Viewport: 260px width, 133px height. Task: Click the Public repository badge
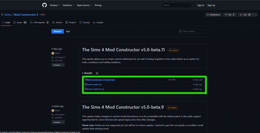pyautogui.click(x=43, y=14)
